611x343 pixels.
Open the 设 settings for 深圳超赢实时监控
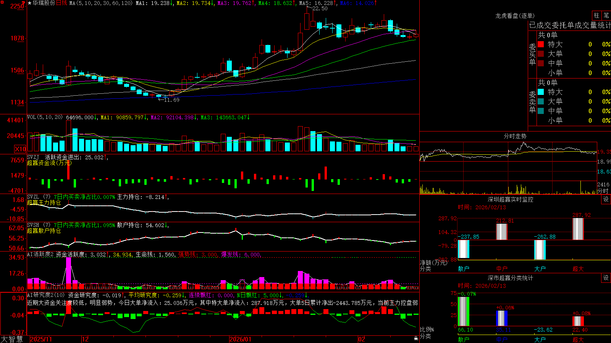[606, 199]
